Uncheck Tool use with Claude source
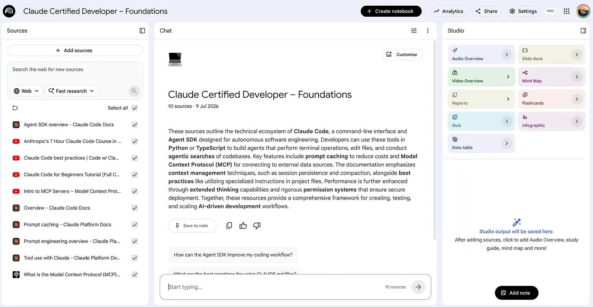593x307 pixels. tap(135, 258)
